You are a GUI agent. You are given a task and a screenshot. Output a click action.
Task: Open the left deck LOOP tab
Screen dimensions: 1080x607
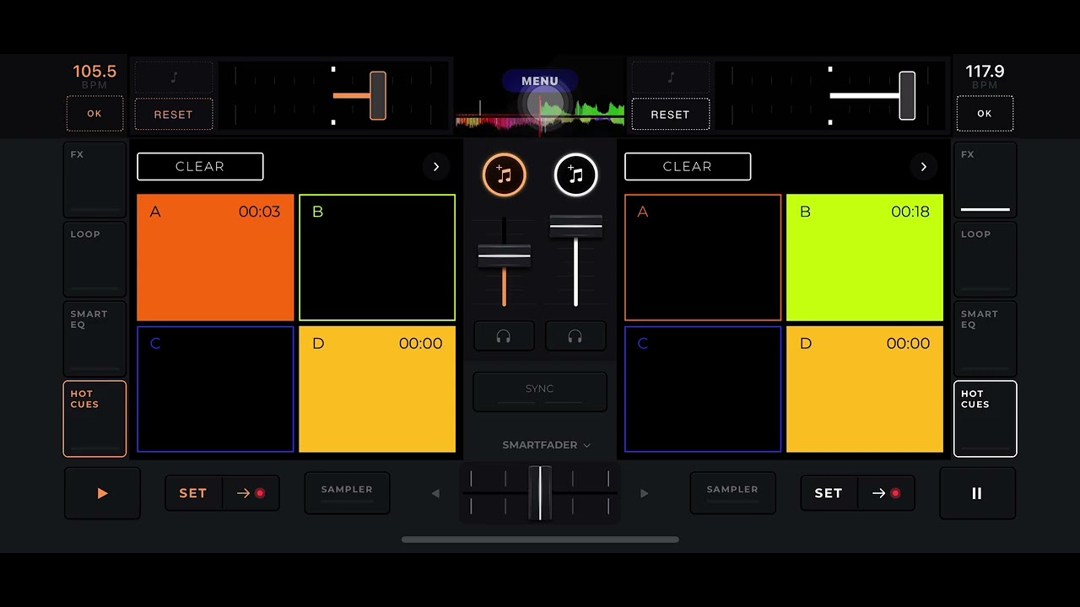pos(94,260)
